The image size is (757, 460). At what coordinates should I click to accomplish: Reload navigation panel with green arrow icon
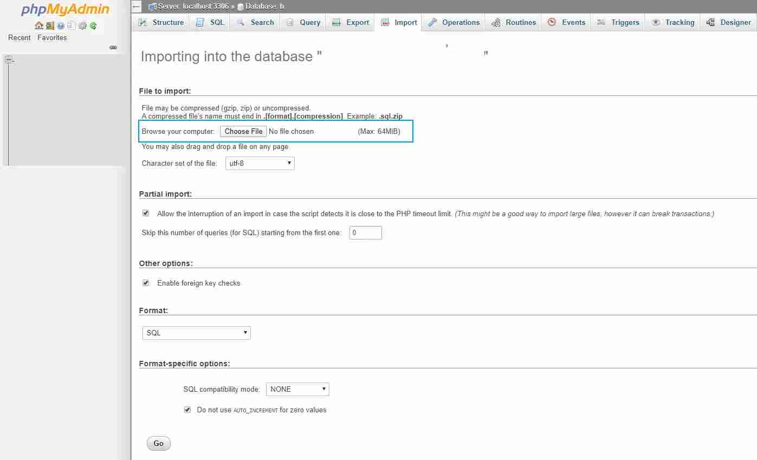point(93,25)
